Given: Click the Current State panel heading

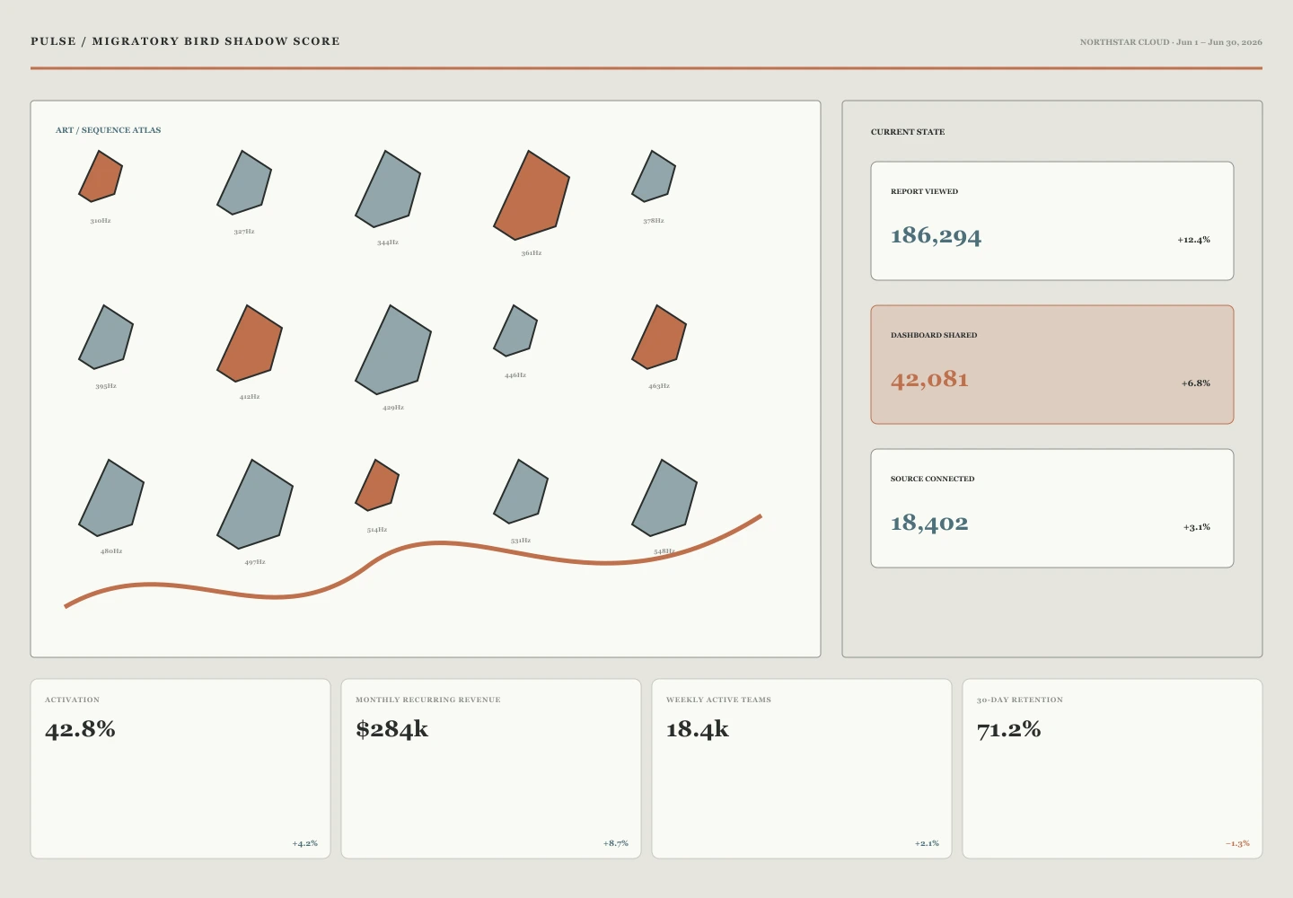Looking at the screenshot, I should pos(908,132).
